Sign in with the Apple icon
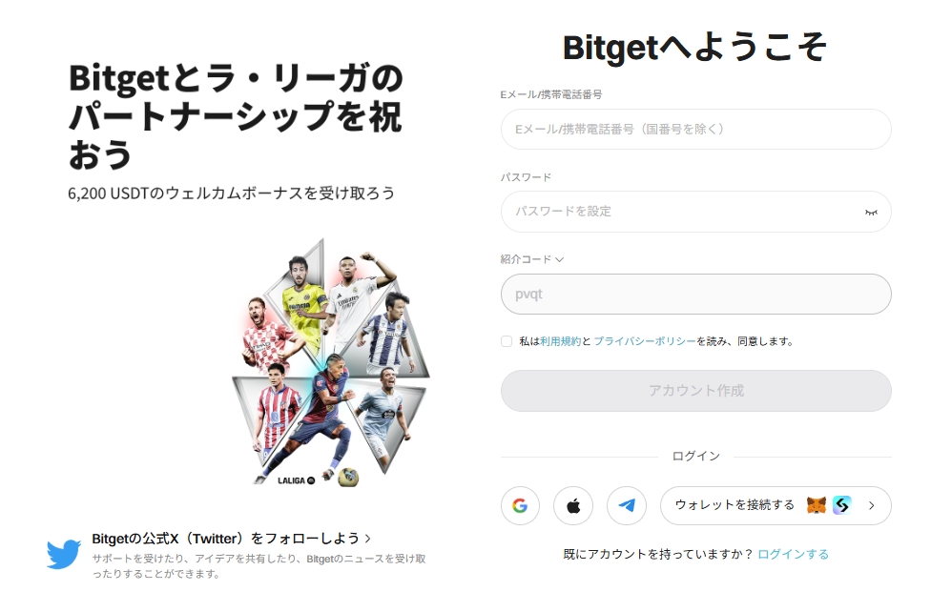This screenshot has width=931, height=612. tap(573, 506)
